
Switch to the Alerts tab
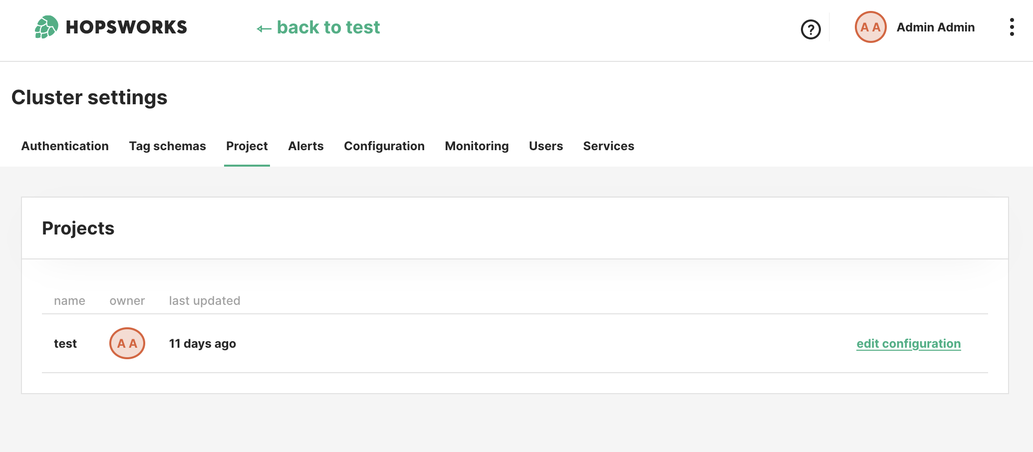pos(305,146)
